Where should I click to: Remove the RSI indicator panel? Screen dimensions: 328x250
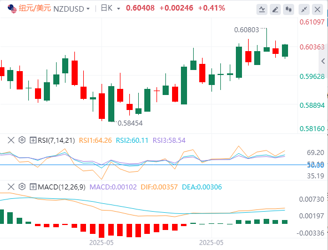coord(11,140)
